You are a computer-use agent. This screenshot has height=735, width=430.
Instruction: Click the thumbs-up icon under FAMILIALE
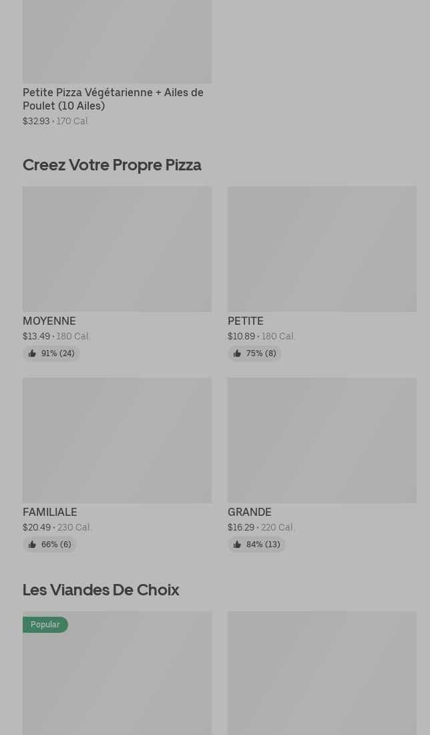32,544
